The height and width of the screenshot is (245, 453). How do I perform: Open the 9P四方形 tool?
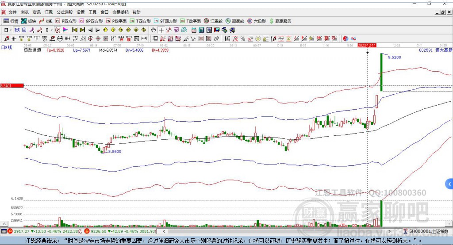pos(91,21)
